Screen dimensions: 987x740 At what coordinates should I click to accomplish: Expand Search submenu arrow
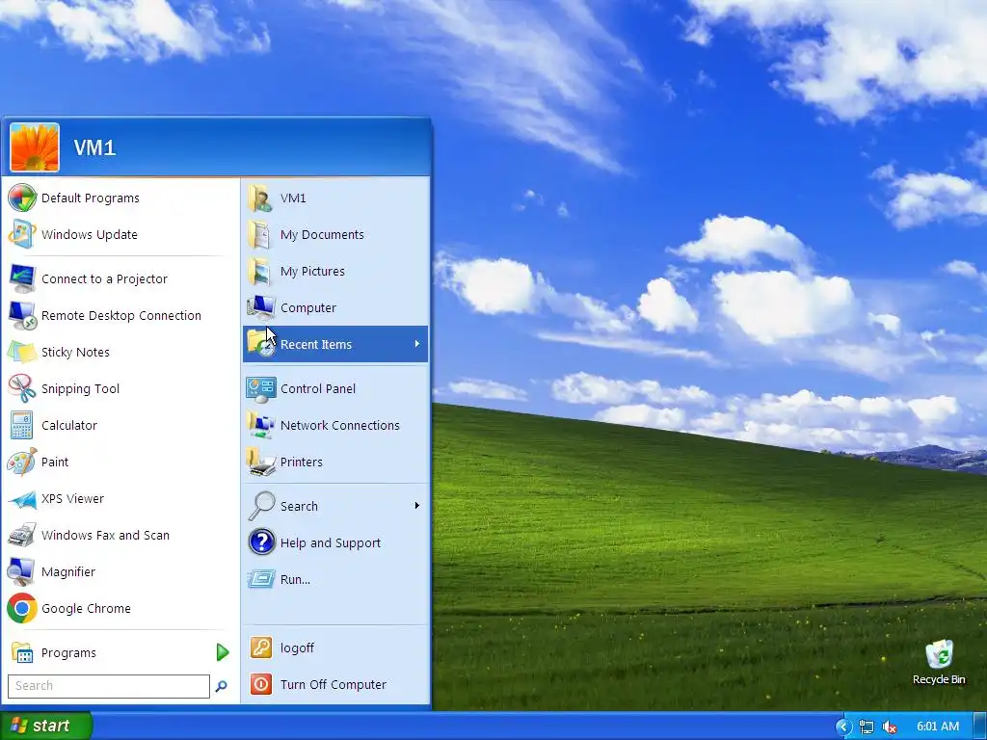416,505
